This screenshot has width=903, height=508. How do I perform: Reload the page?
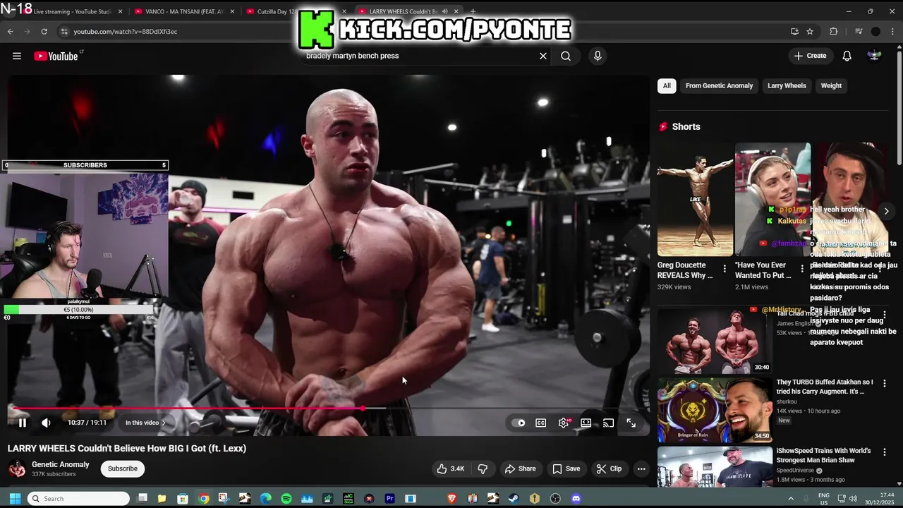pyautogui.click(x=44, y=31)
